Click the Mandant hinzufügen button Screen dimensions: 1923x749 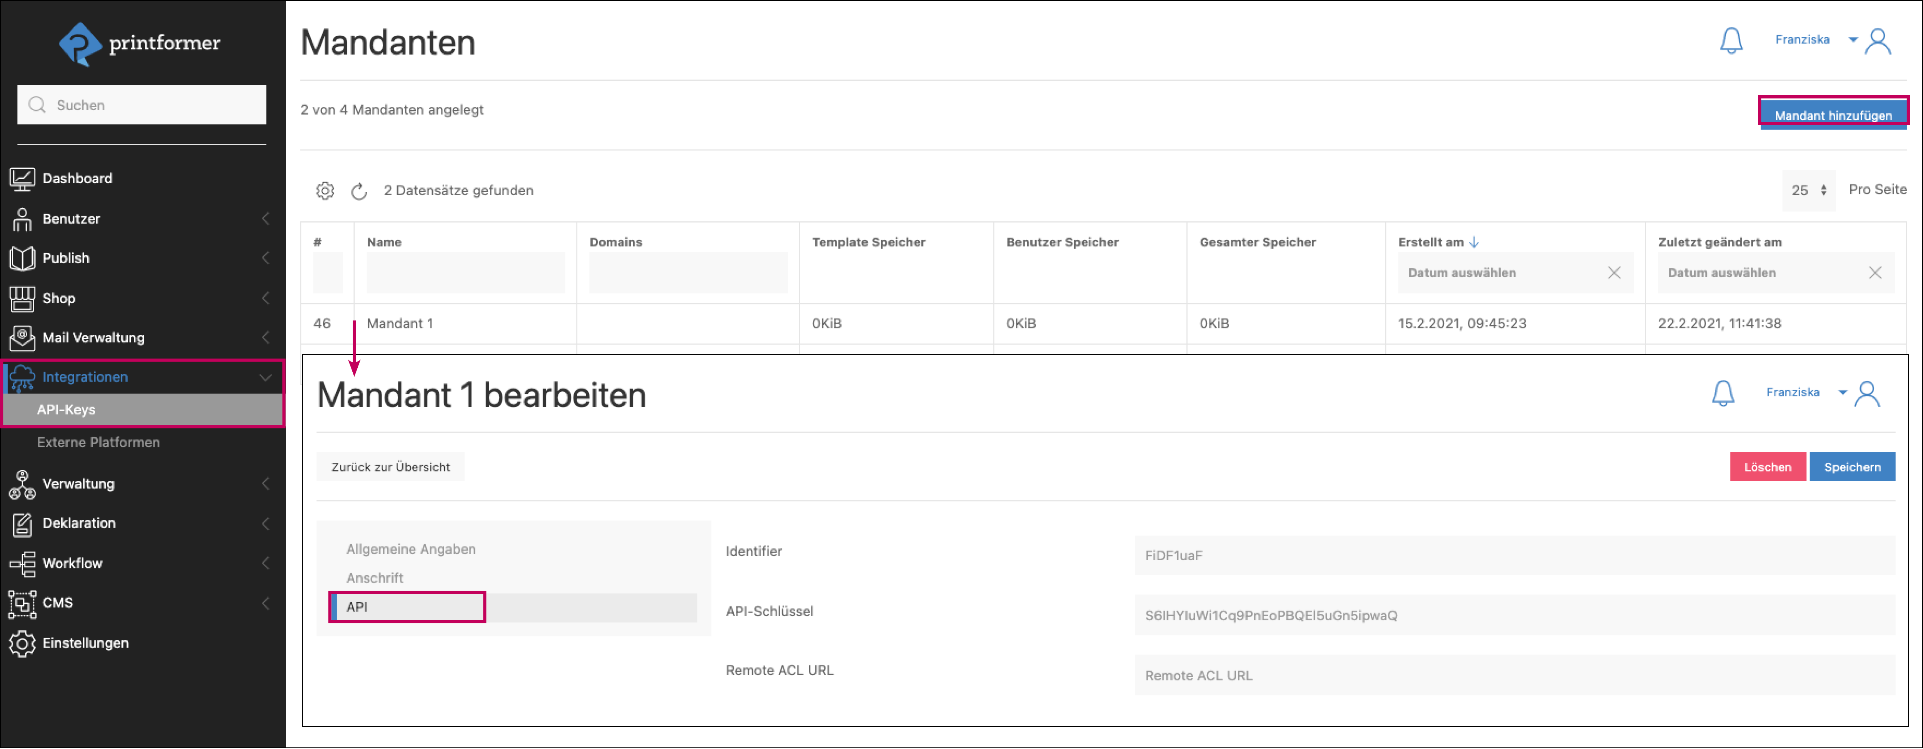1833,115
